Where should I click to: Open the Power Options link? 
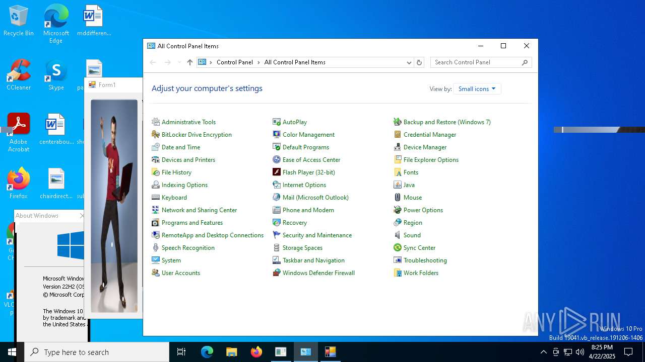(423, 210)
